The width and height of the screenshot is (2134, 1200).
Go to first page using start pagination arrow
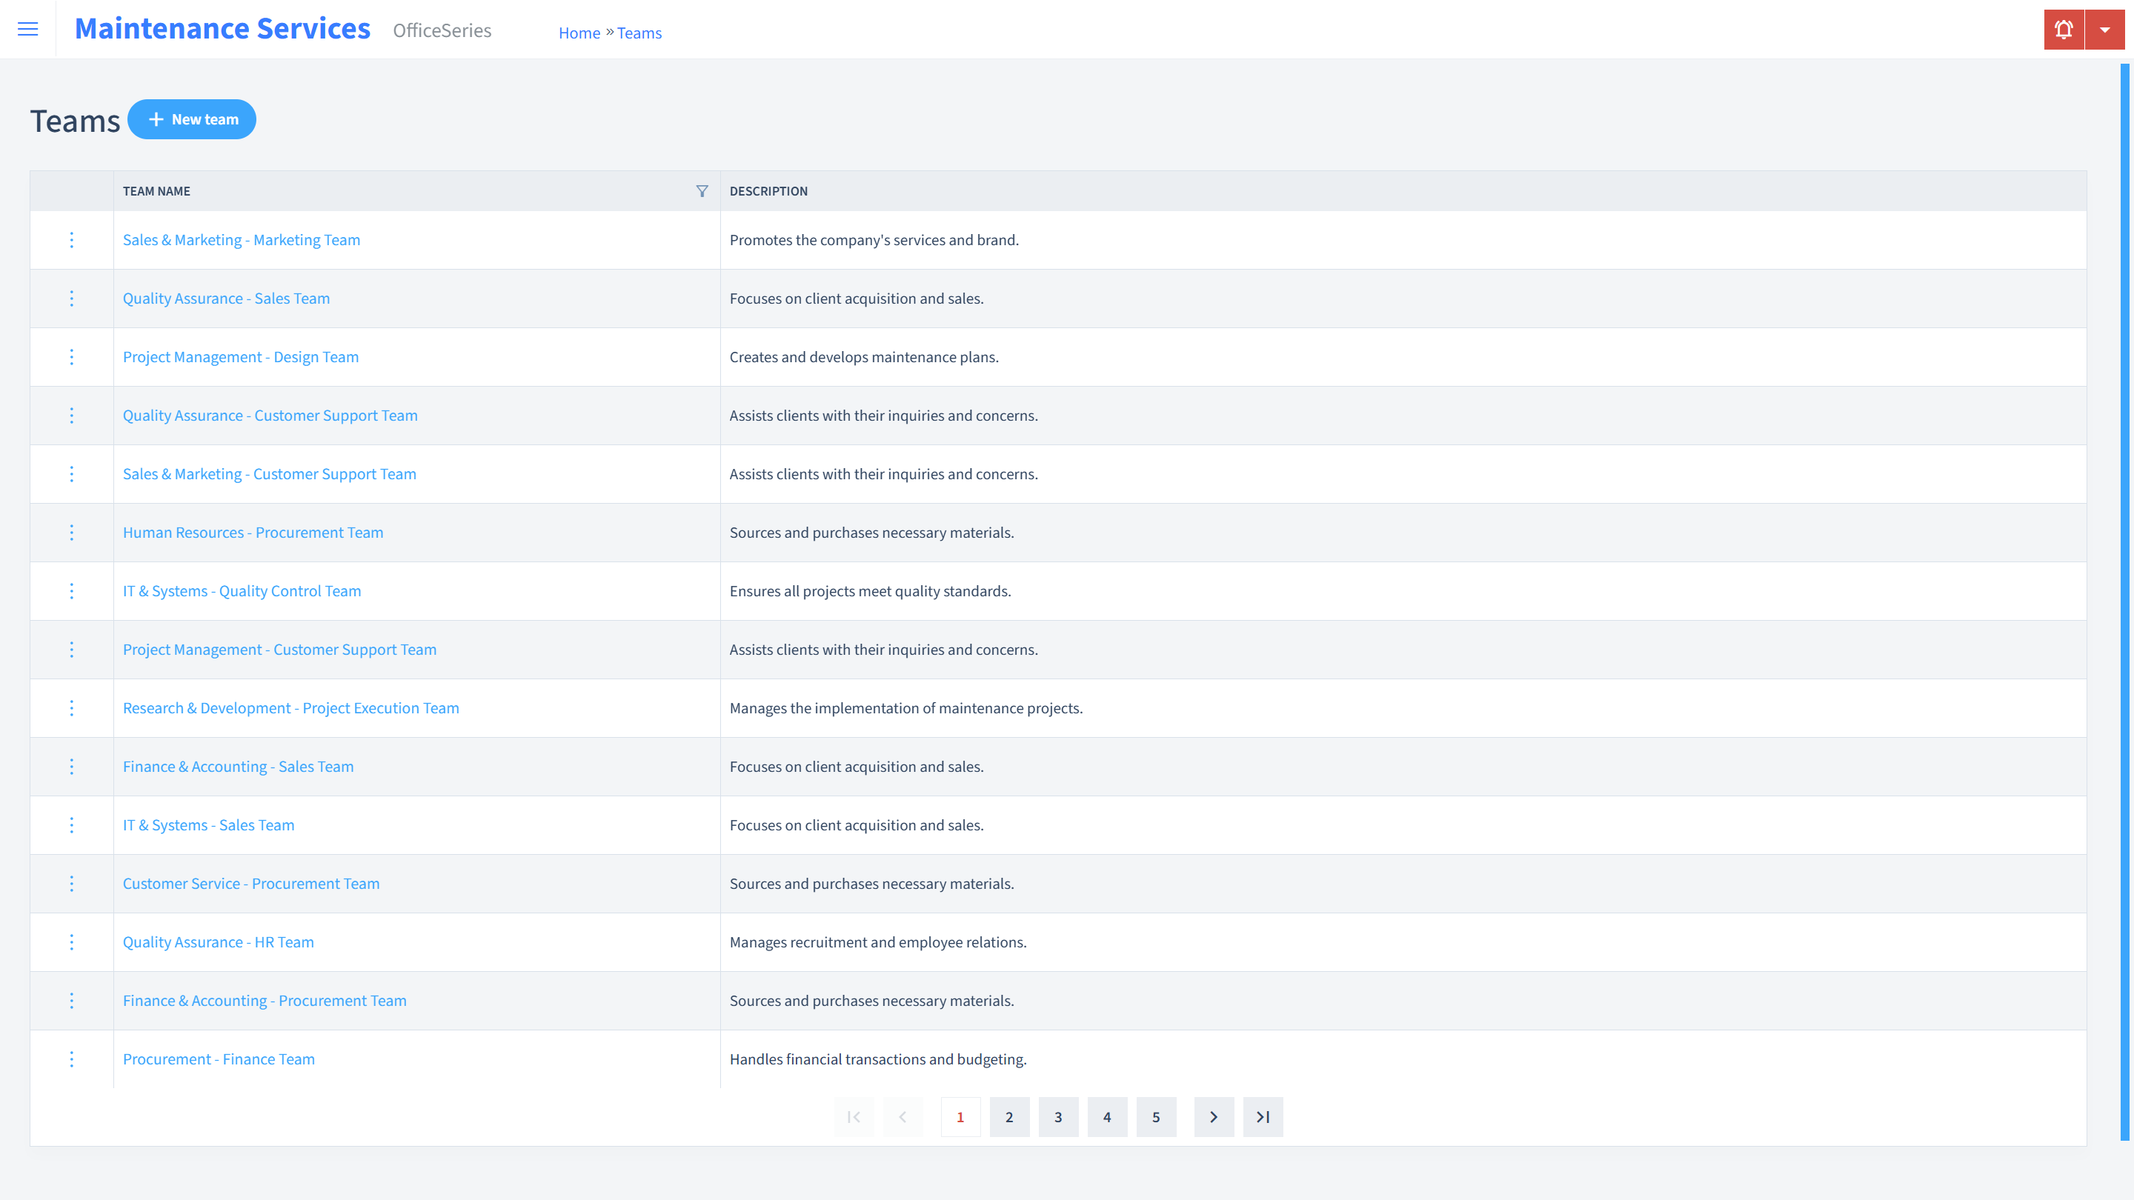[853, 1116]
